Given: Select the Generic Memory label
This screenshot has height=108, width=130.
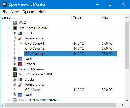Looking at the screenshot, I should coord(31,69).
